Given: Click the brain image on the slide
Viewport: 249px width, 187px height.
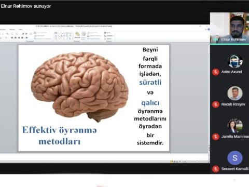Looking at the screenshot, I should (80, 87).
